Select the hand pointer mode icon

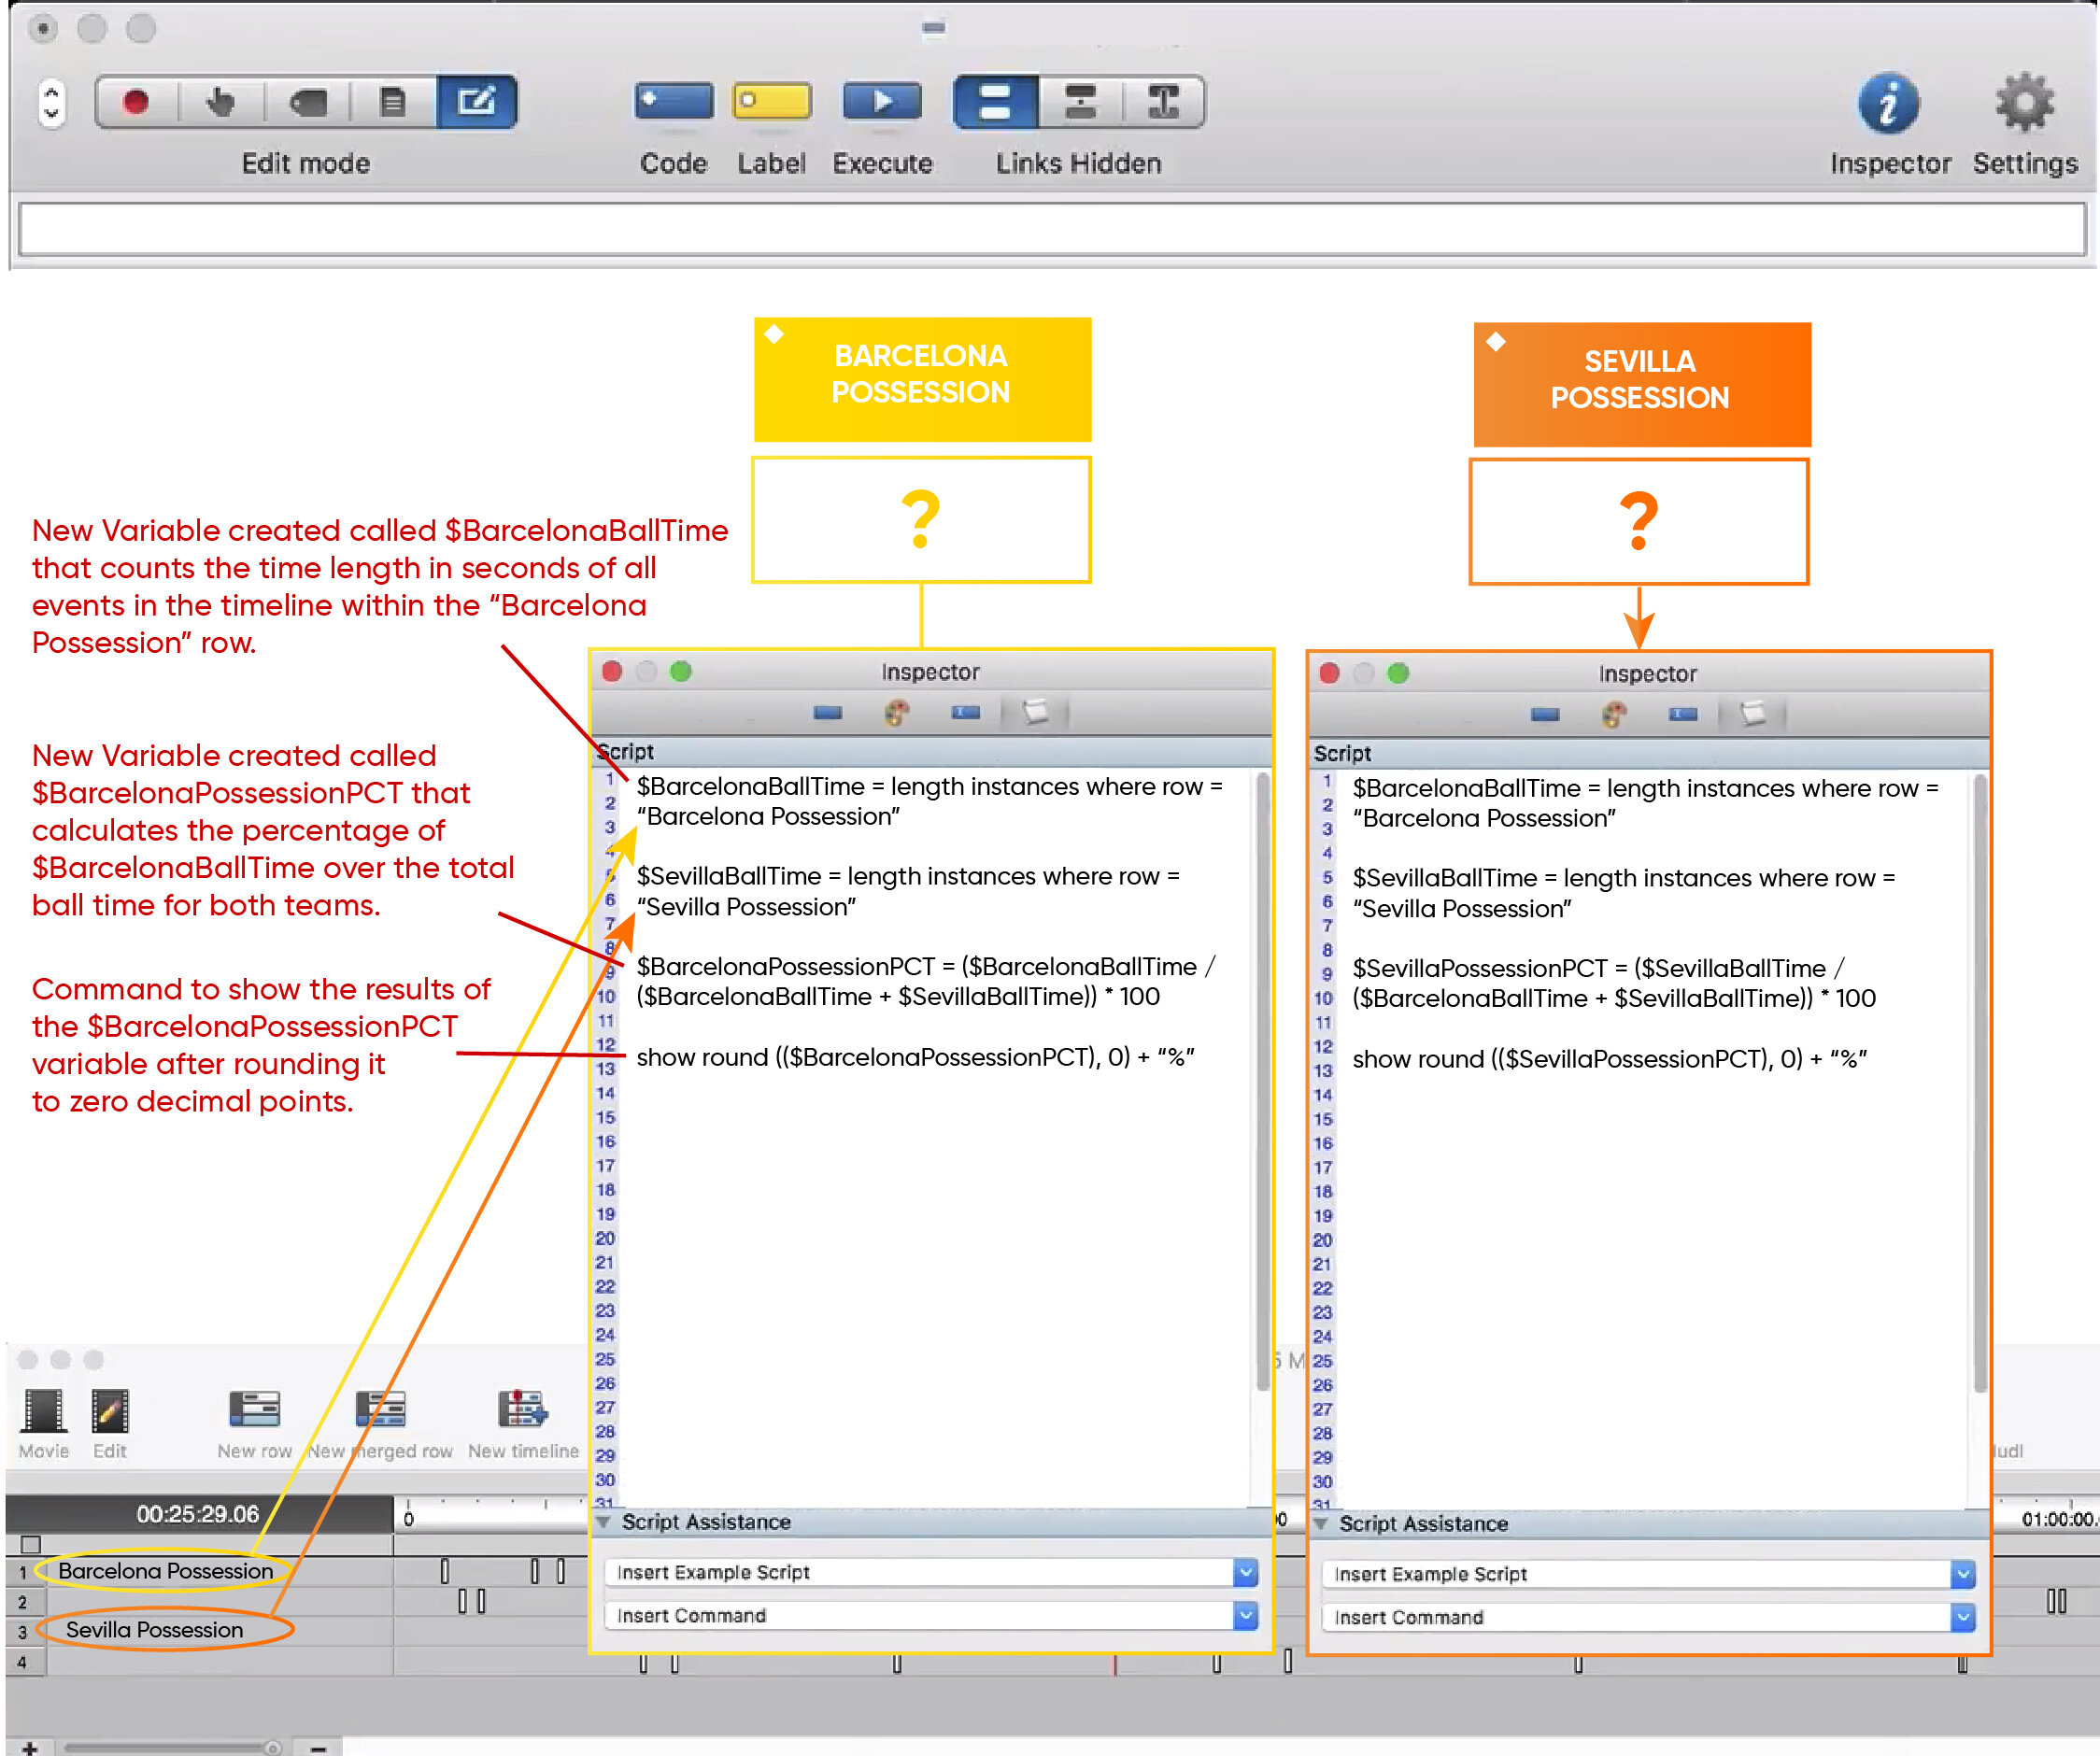pyautogui.click(x=221, y=102)
